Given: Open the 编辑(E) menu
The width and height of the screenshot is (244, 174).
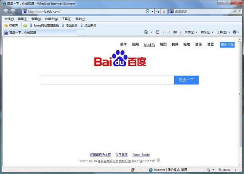Looking at the screenshot, I should click(x=22, y=19).
